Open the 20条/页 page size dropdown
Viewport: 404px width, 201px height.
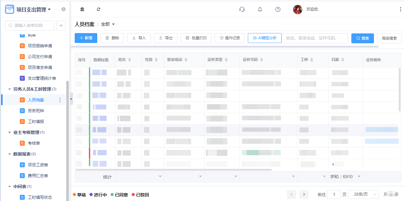click(x=363, y=194)
